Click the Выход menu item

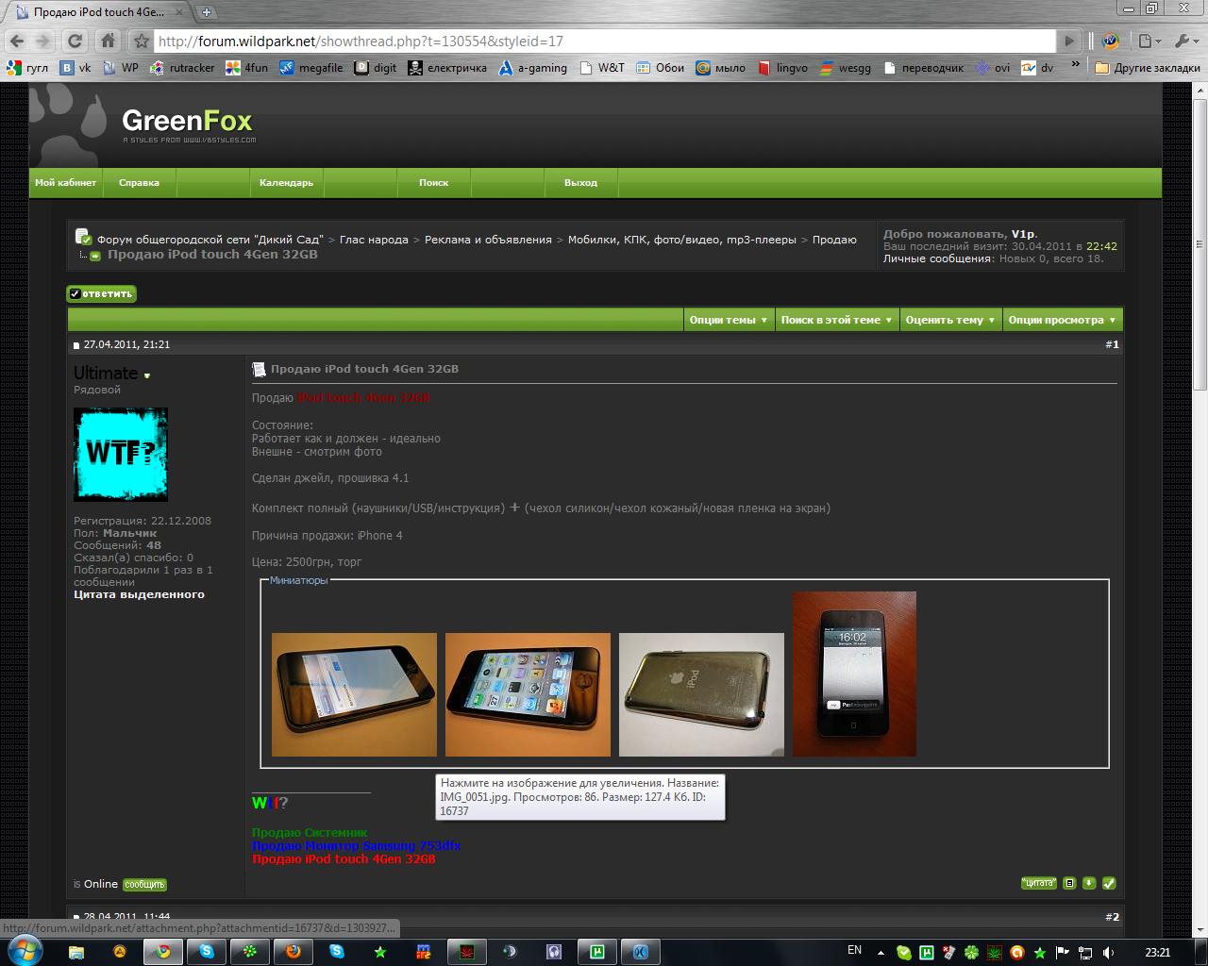pyautogui.click(x=581, y=183)
